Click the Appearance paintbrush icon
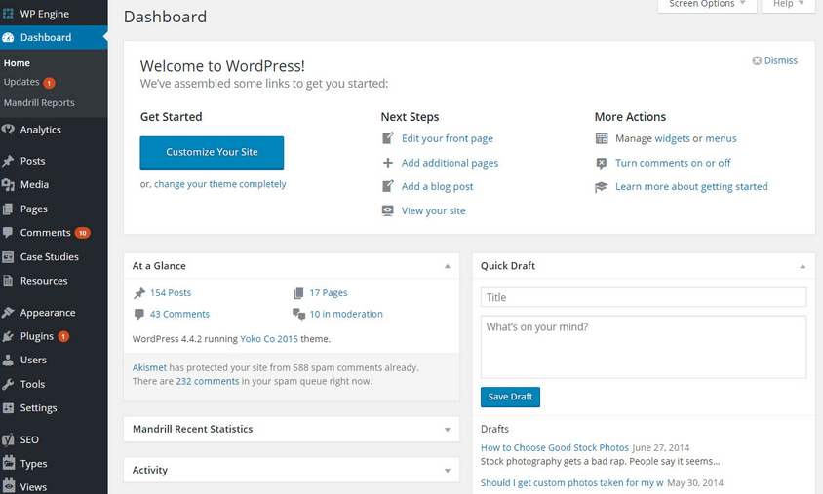This screenshot has width=823, height=494. pyautogui.click(x=8, y=313)
